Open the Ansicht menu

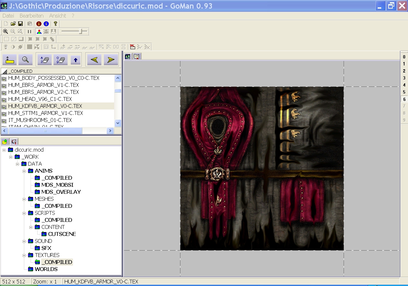point(58,16)
